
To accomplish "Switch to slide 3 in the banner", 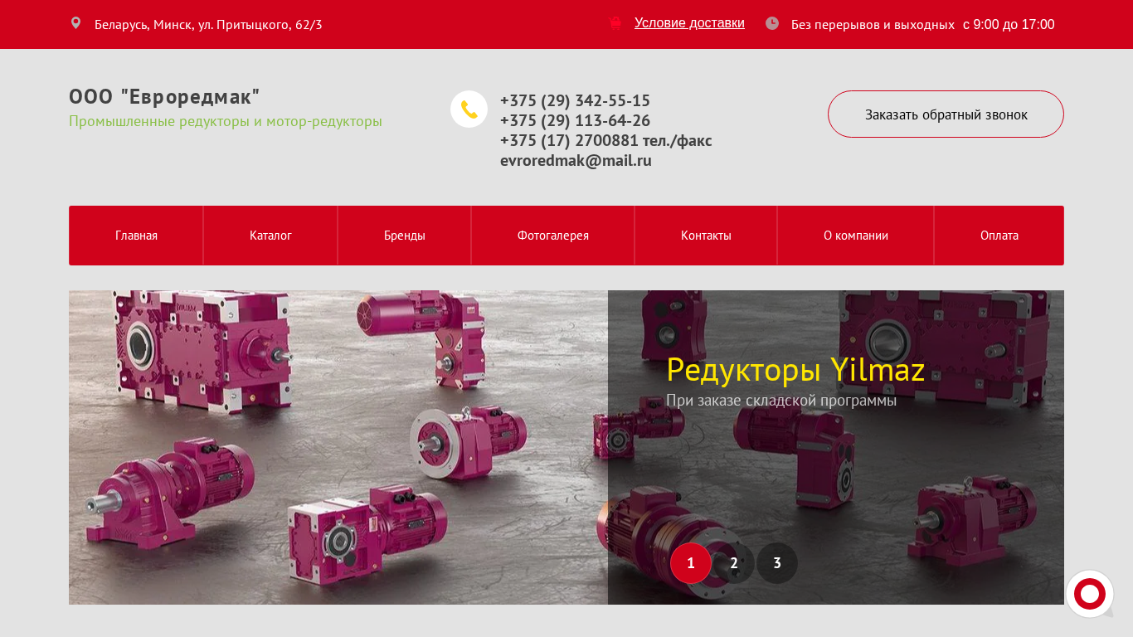I will click(x=777, y=563).
